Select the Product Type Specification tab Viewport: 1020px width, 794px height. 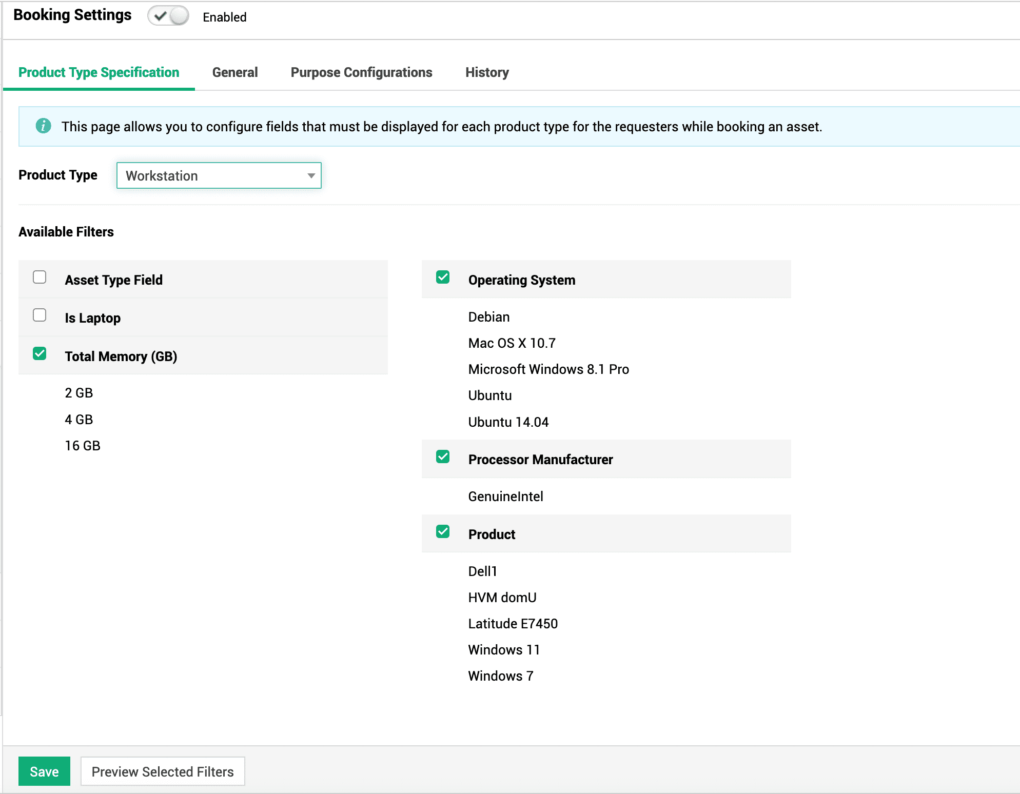99,72
